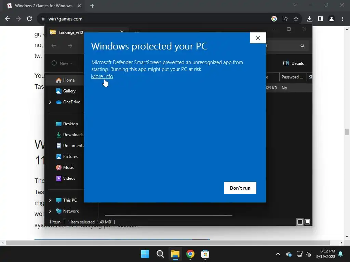Image resolution: width=350 pixels, height=262 pixels.
Task: Expand the Network tree node
Action: [50, 211]
